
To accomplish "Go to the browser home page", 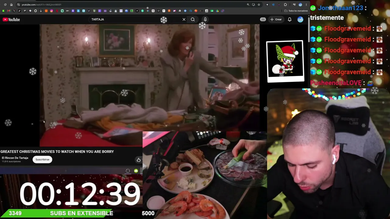I will [x=11, y=5].
